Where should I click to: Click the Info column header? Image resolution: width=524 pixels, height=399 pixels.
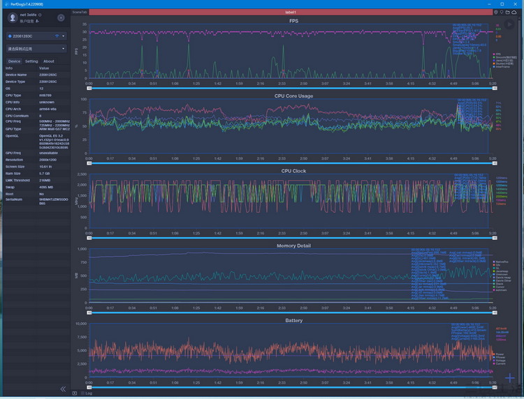point(9,68)
